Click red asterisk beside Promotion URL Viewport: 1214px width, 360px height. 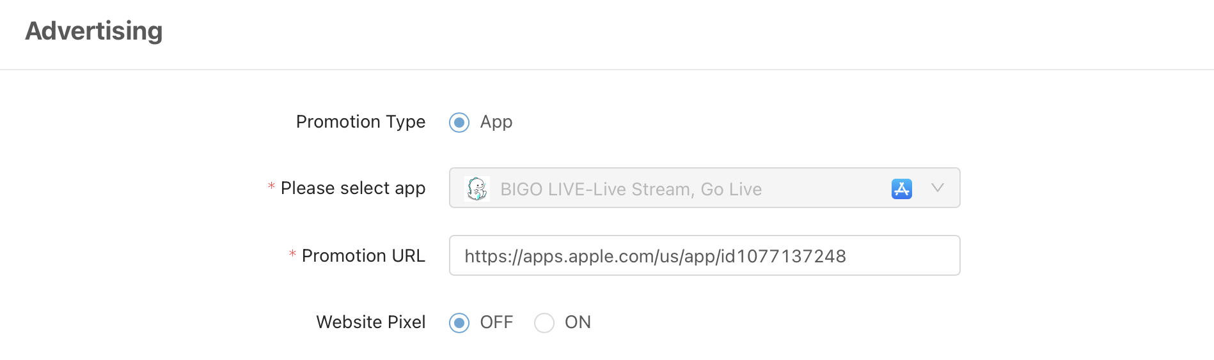pyautogui.click(x=292, y=254)
